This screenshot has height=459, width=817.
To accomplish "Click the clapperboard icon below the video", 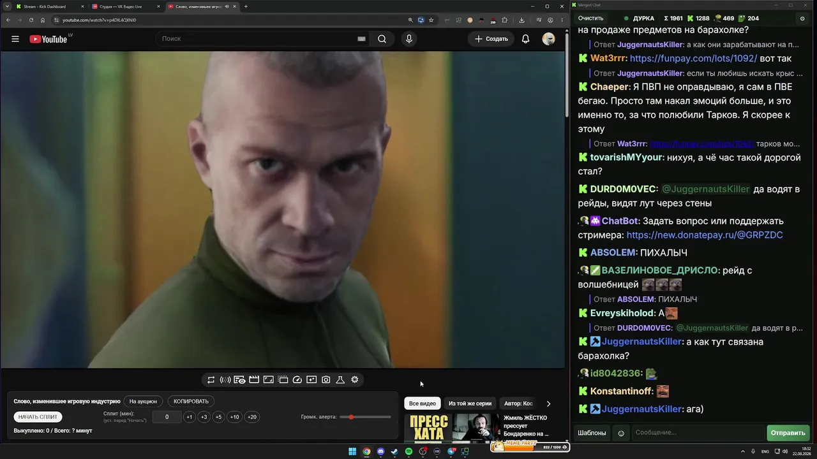I will 254,380.
